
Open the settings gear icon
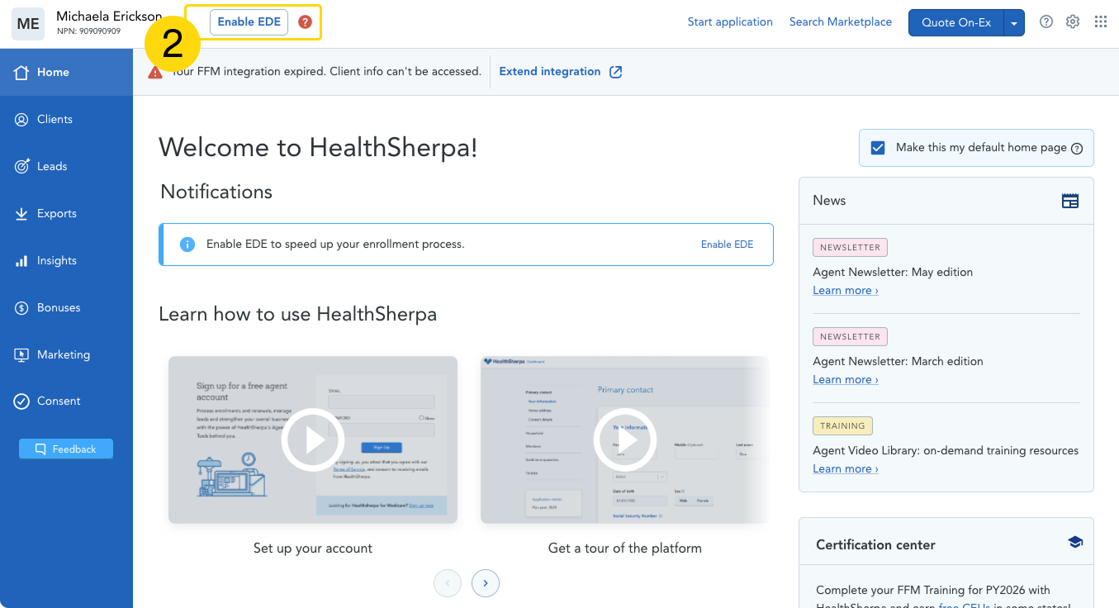click(1073, 22)
